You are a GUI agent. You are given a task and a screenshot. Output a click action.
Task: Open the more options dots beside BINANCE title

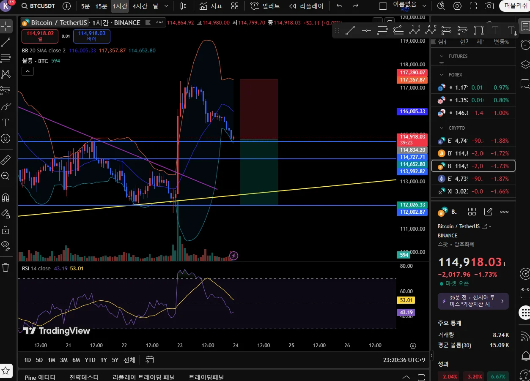pyautogui.click(x=159, y=22)
